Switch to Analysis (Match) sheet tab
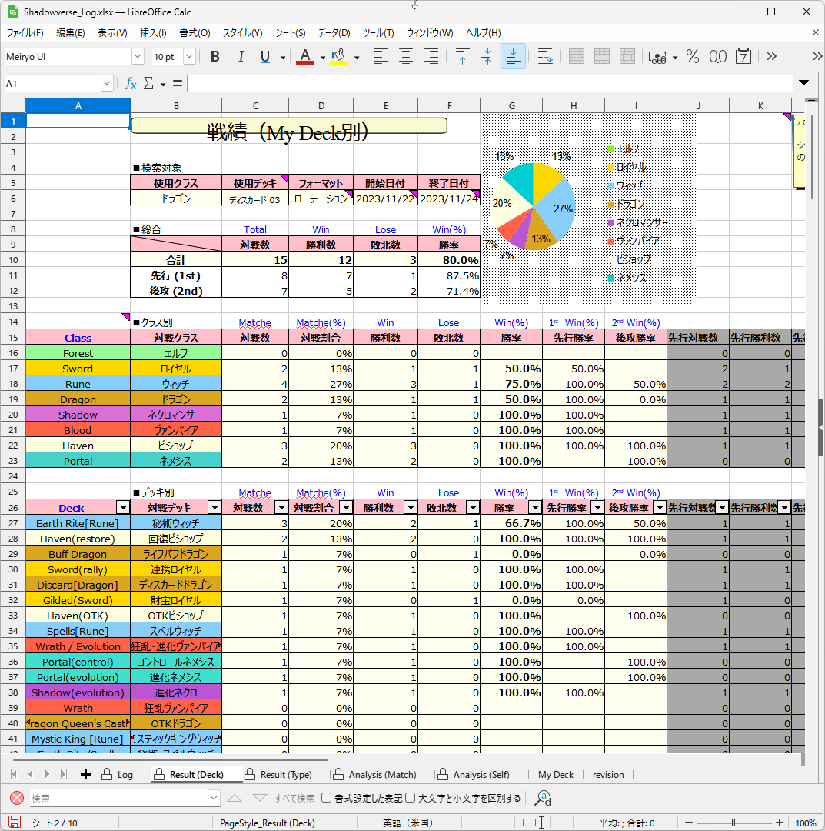The height and width of the screenshot is (831, 825). click(375, 775)
